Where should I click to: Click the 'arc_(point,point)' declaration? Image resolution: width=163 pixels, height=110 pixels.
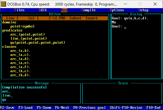click(27, 34)
